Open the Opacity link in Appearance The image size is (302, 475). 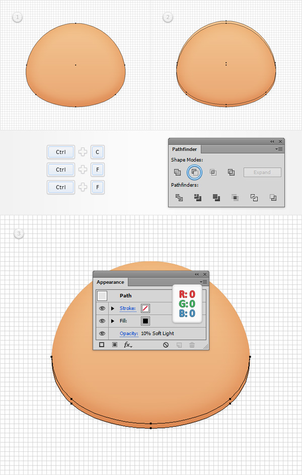coord(129,333)
